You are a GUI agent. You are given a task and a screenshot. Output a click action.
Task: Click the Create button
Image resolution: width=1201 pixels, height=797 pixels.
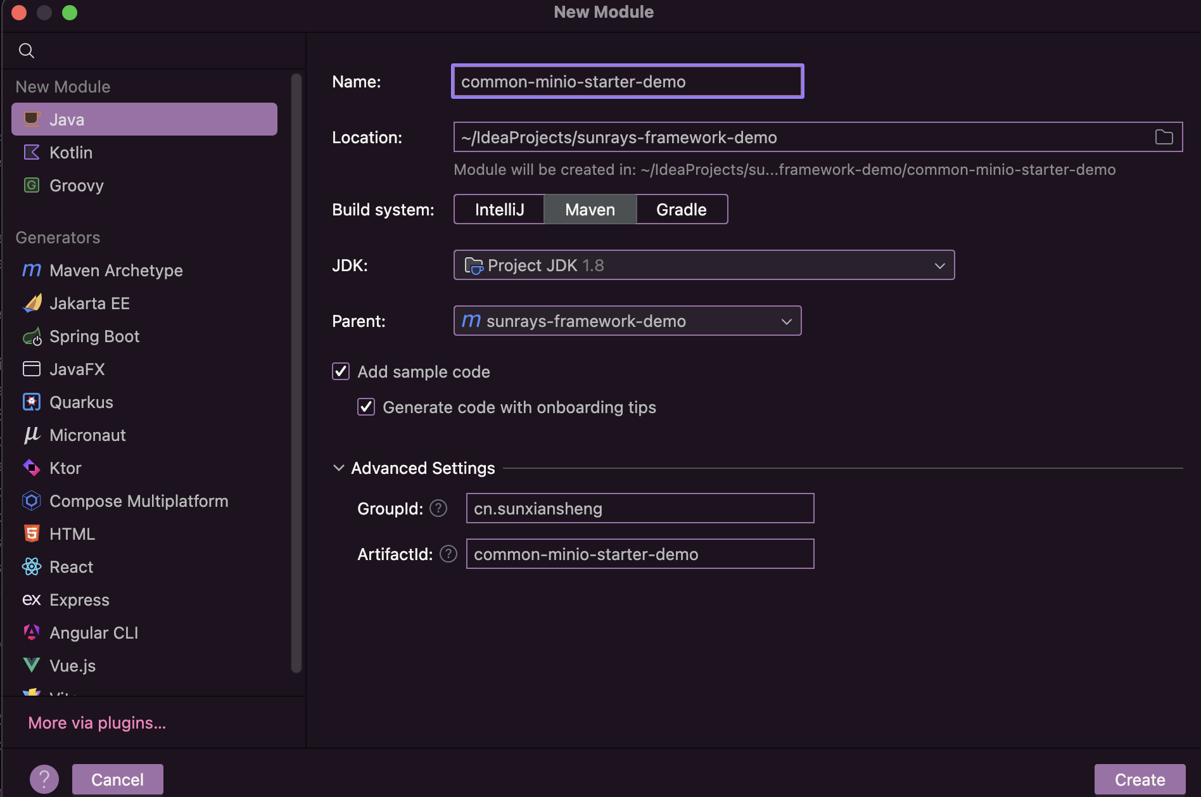(1140, 779)
